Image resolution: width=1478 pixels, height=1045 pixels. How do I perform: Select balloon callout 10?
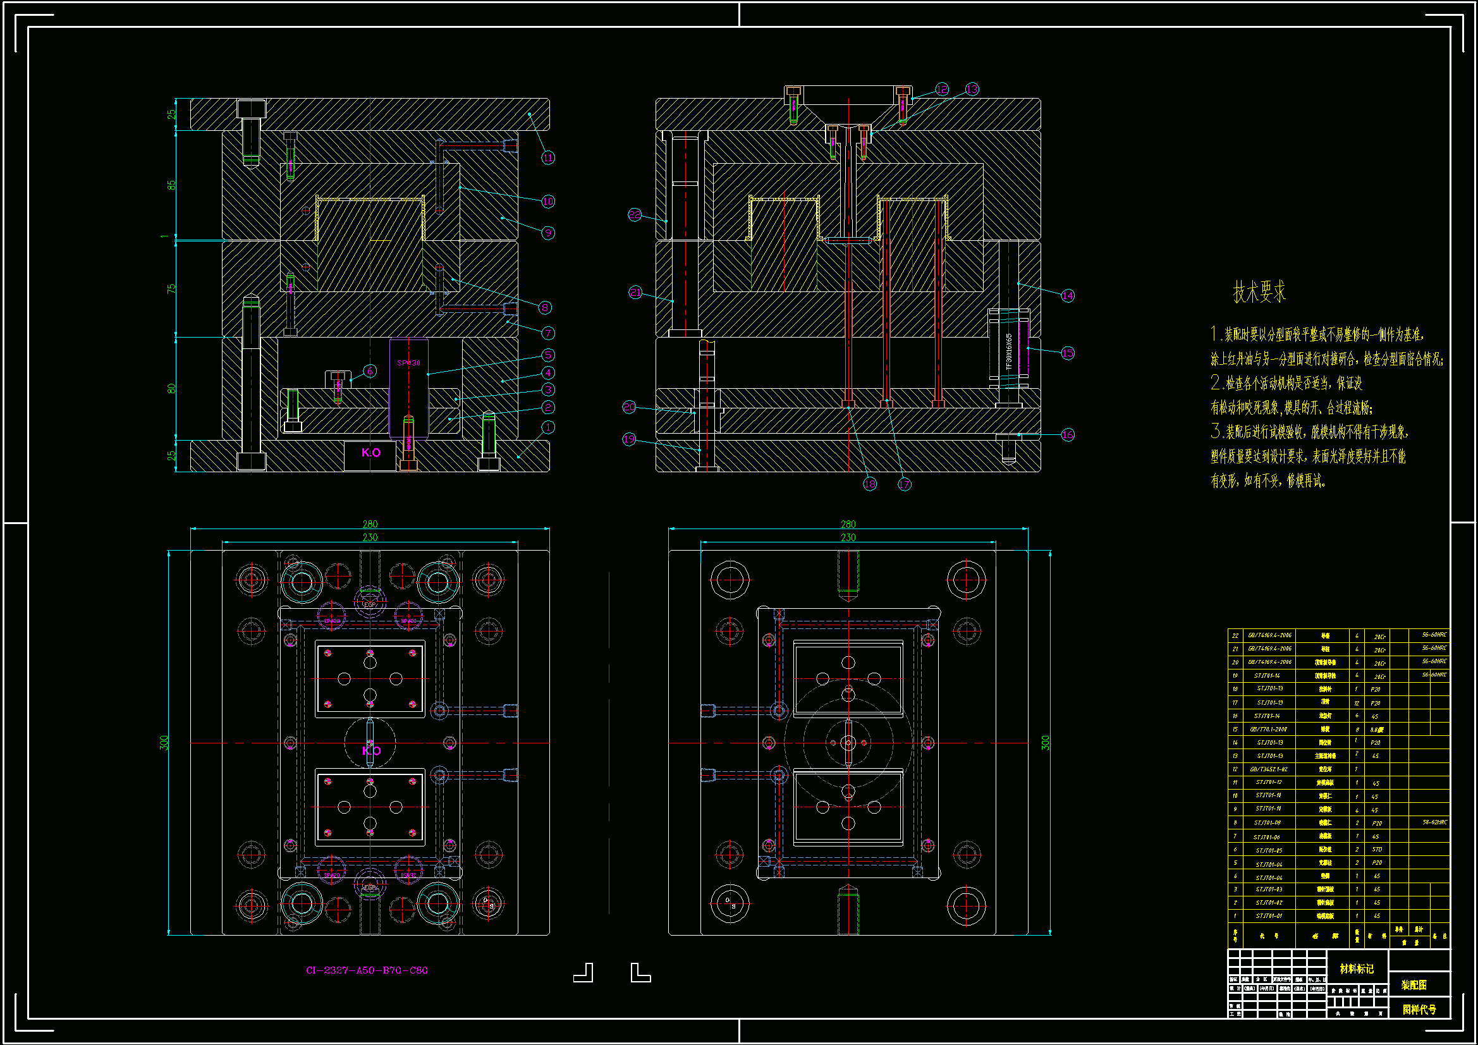(x=547, y=202)
